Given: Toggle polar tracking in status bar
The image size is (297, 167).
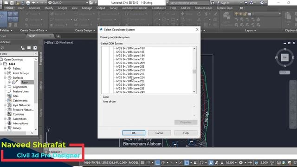Looking at the screenshot, I should 163,163.
